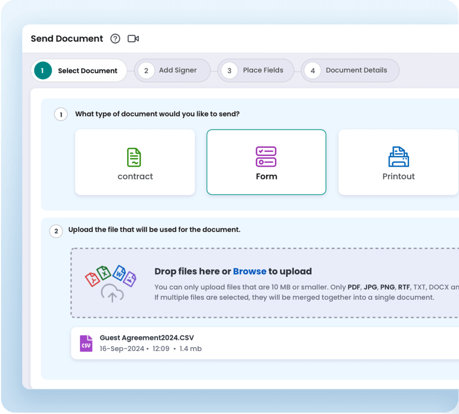Select the Guest Agreement2024.CSV file row
This screenshot has height=414, width=459.
(264, 343)
